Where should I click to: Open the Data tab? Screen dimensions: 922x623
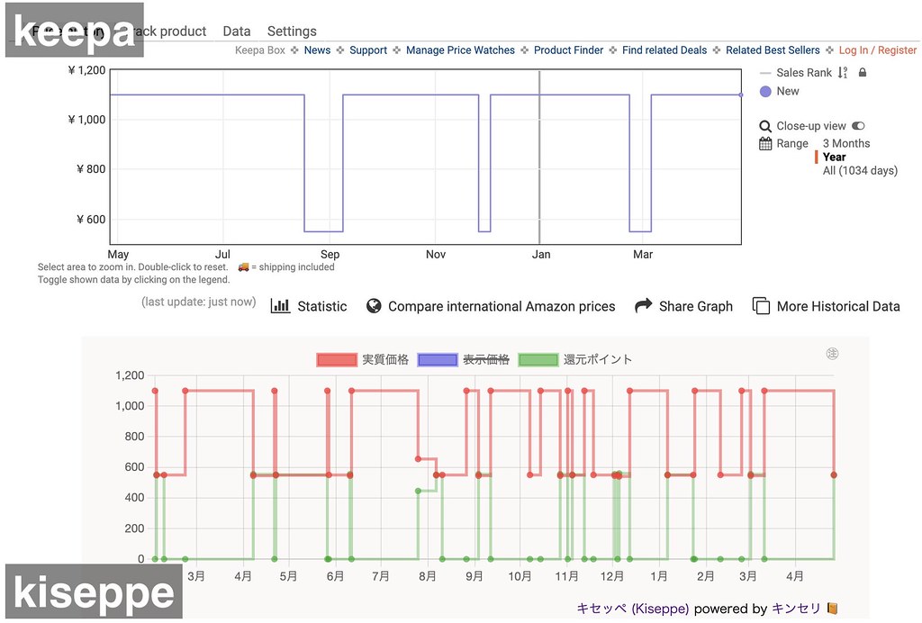tap(237, 32)
